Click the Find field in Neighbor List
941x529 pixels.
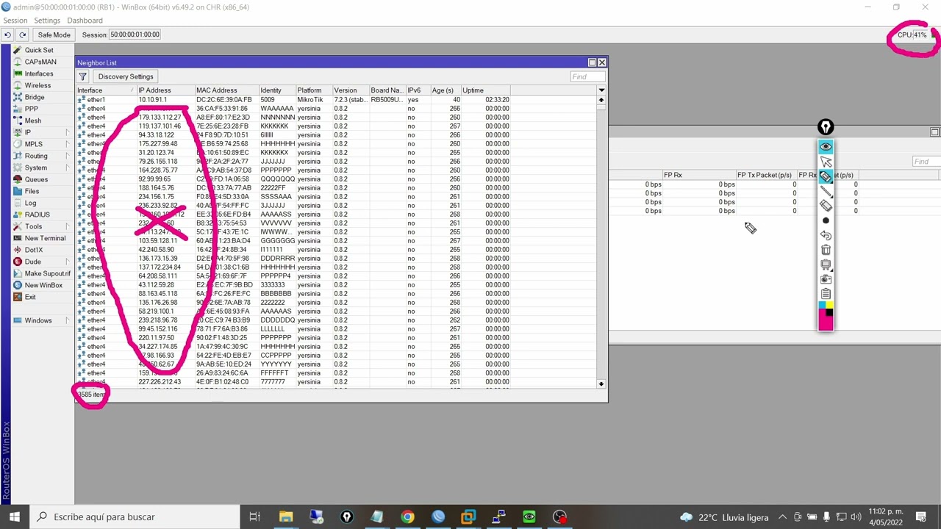(587, 76)
